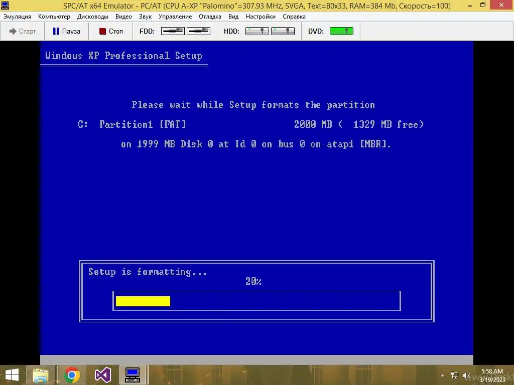Show hidden tray icons arrow
This screenshot has width=514, height=385.
click(443, 375)
